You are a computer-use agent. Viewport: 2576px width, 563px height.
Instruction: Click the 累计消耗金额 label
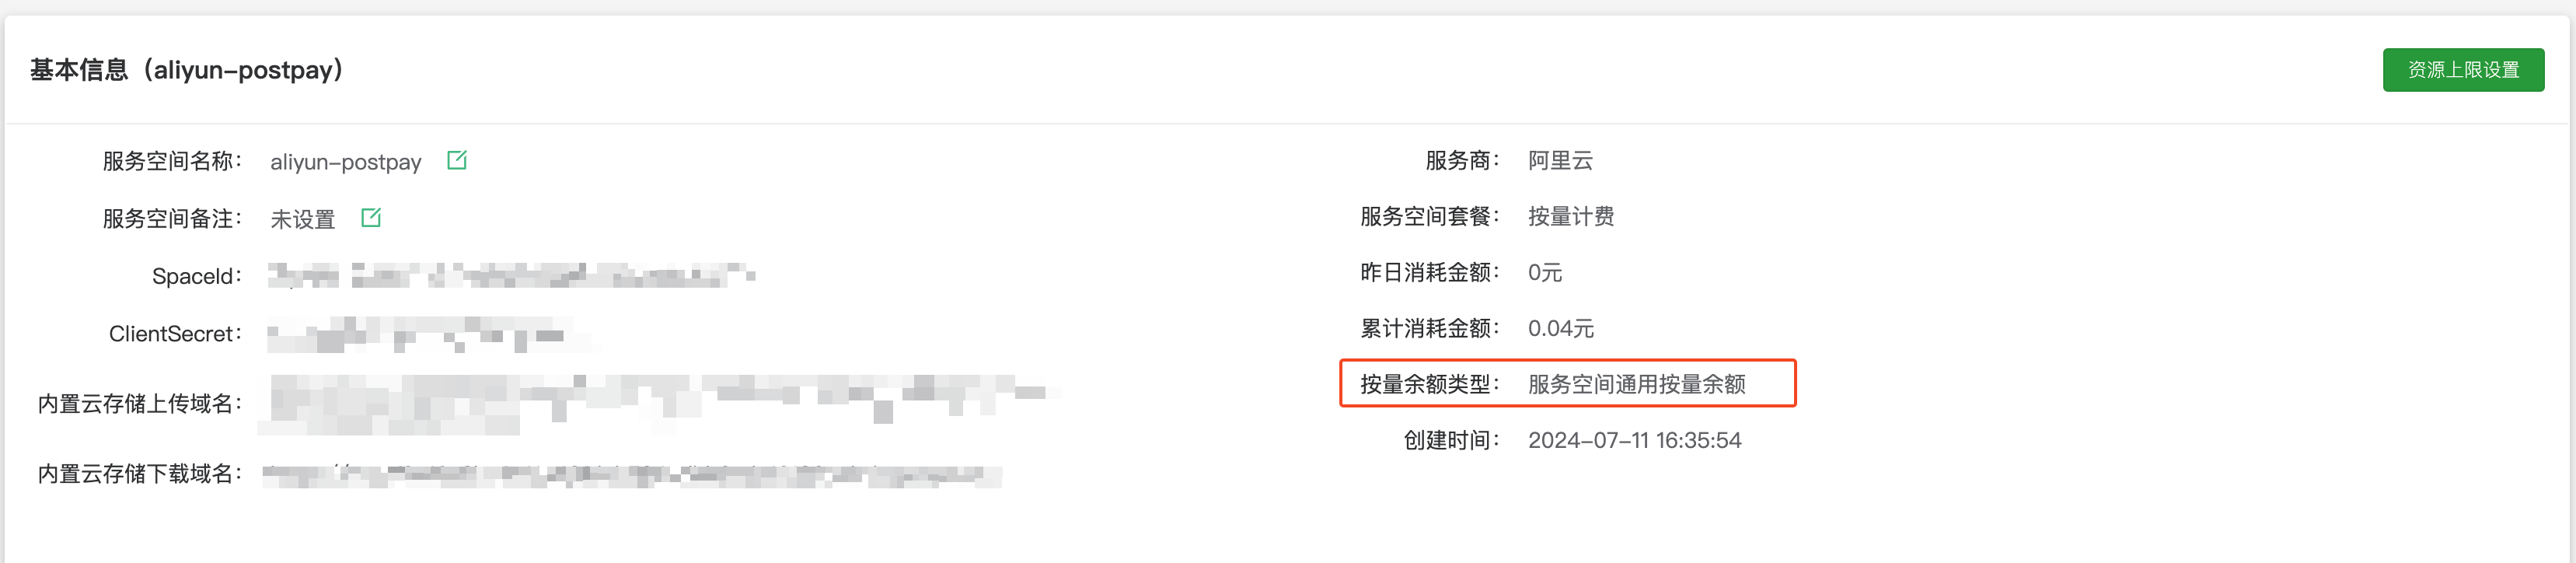point(1430,328)
